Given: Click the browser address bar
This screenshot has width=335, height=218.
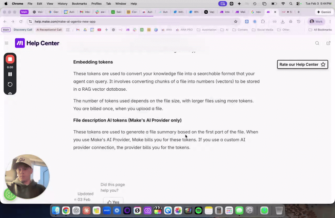Looking at the screenshot, I should point(98,22).
